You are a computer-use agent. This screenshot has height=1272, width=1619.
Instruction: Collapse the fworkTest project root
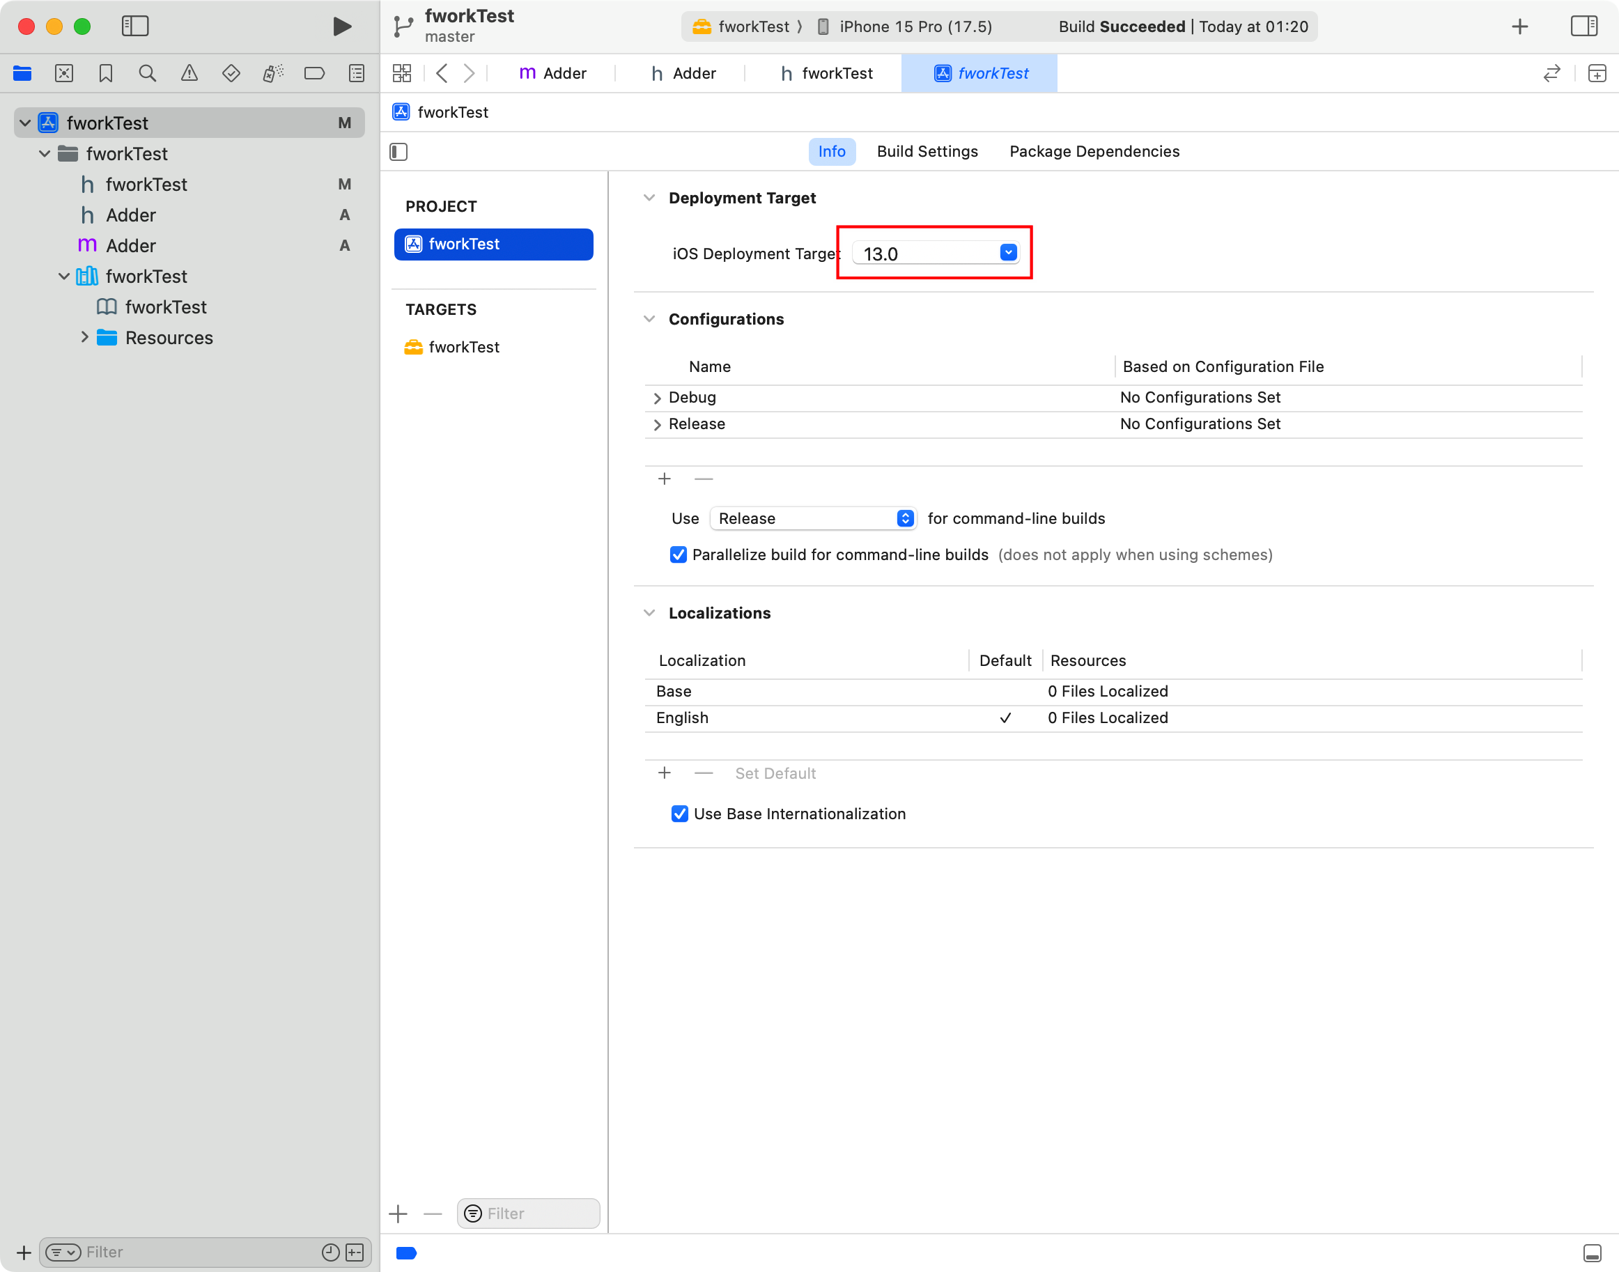(x=25, y=123)
